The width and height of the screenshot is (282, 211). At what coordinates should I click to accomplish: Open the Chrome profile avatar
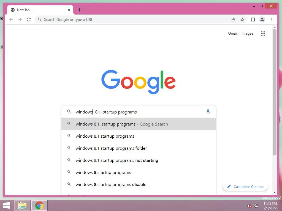pos(262,20)
